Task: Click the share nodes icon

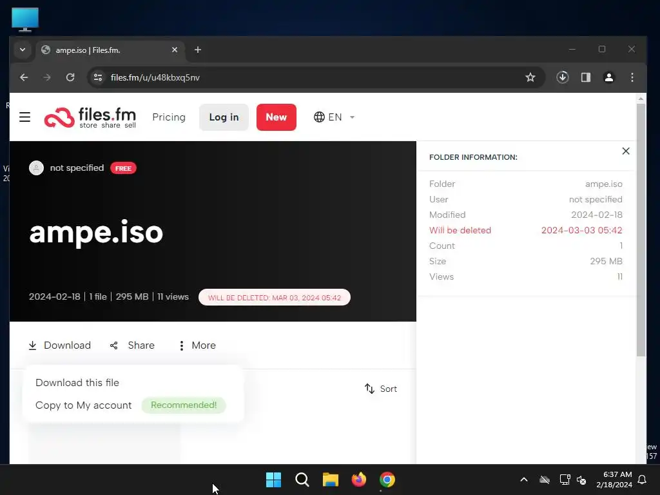Action: click(113, 345)
